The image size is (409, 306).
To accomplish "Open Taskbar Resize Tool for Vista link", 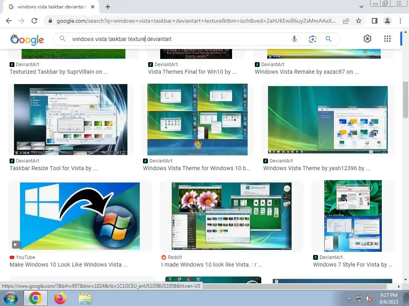I will tap(54, 168).
